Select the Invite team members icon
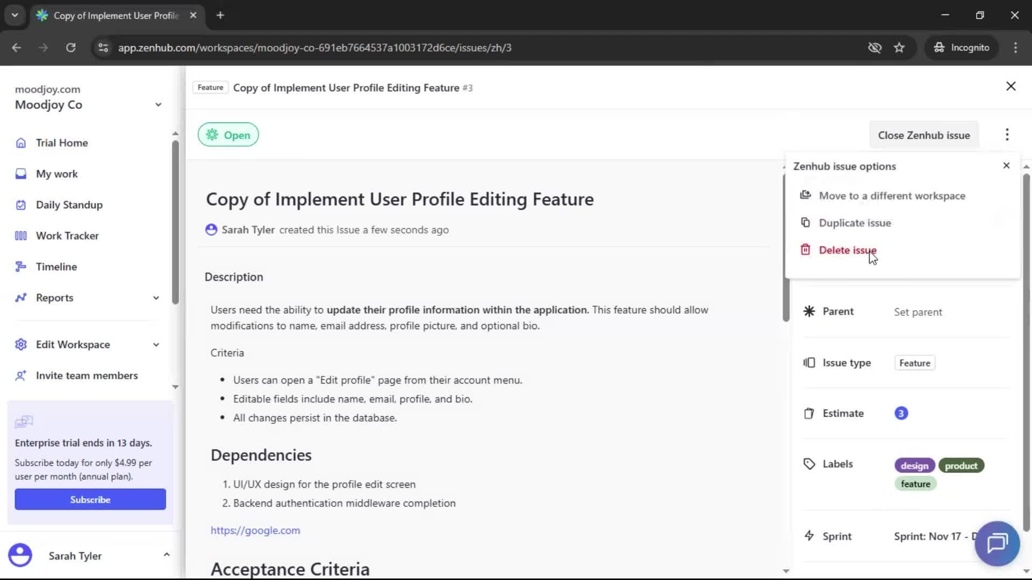 20,375
